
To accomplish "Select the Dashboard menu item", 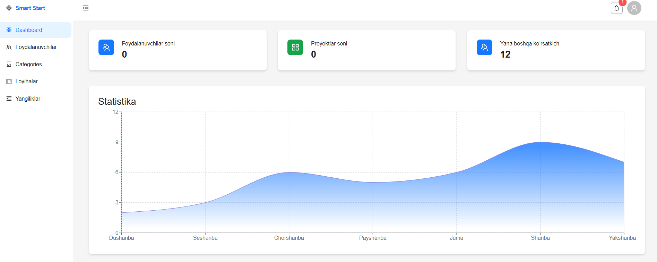I will pos(29,30).
